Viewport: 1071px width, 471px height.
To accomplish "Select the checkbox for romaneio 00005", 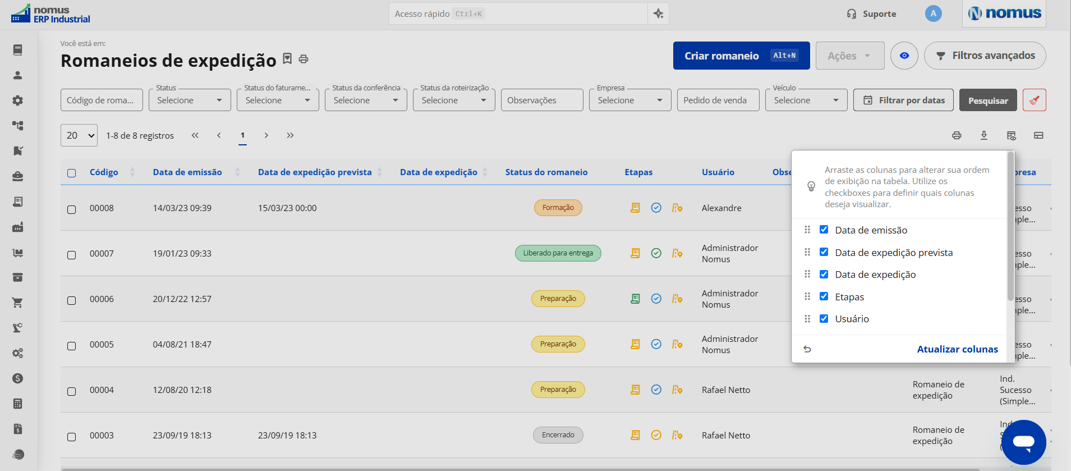I will (x=72, y=346).
